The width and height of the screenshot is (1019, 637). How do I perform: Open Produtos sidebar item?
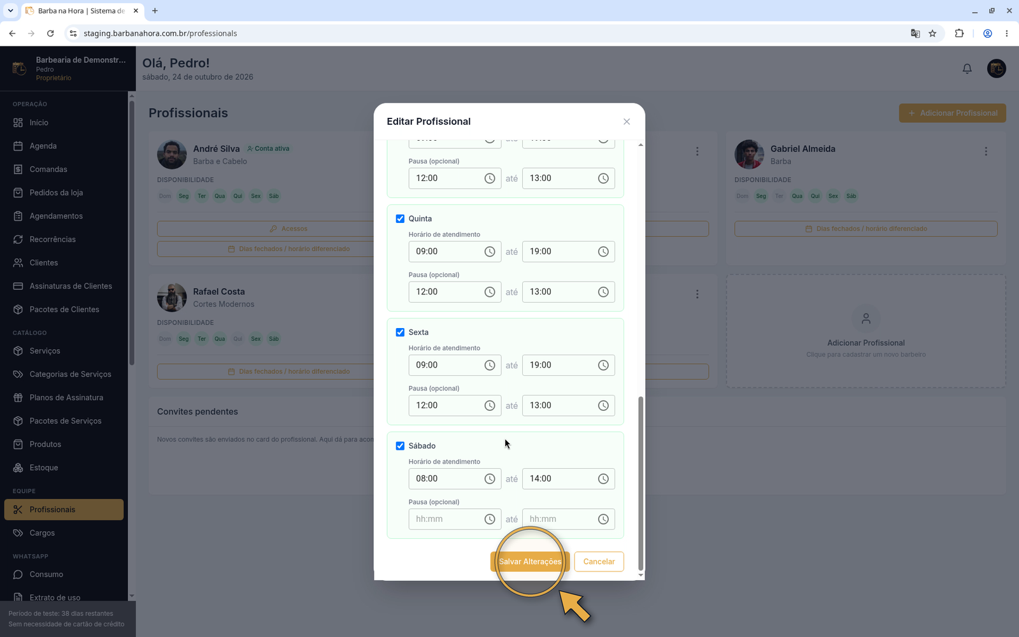tap(64, 444)
